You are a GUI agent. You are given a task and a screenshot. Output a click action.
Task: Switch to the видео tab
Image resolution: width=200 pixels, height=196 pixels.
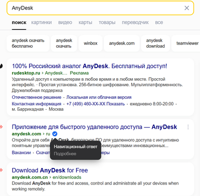[65, 23]
